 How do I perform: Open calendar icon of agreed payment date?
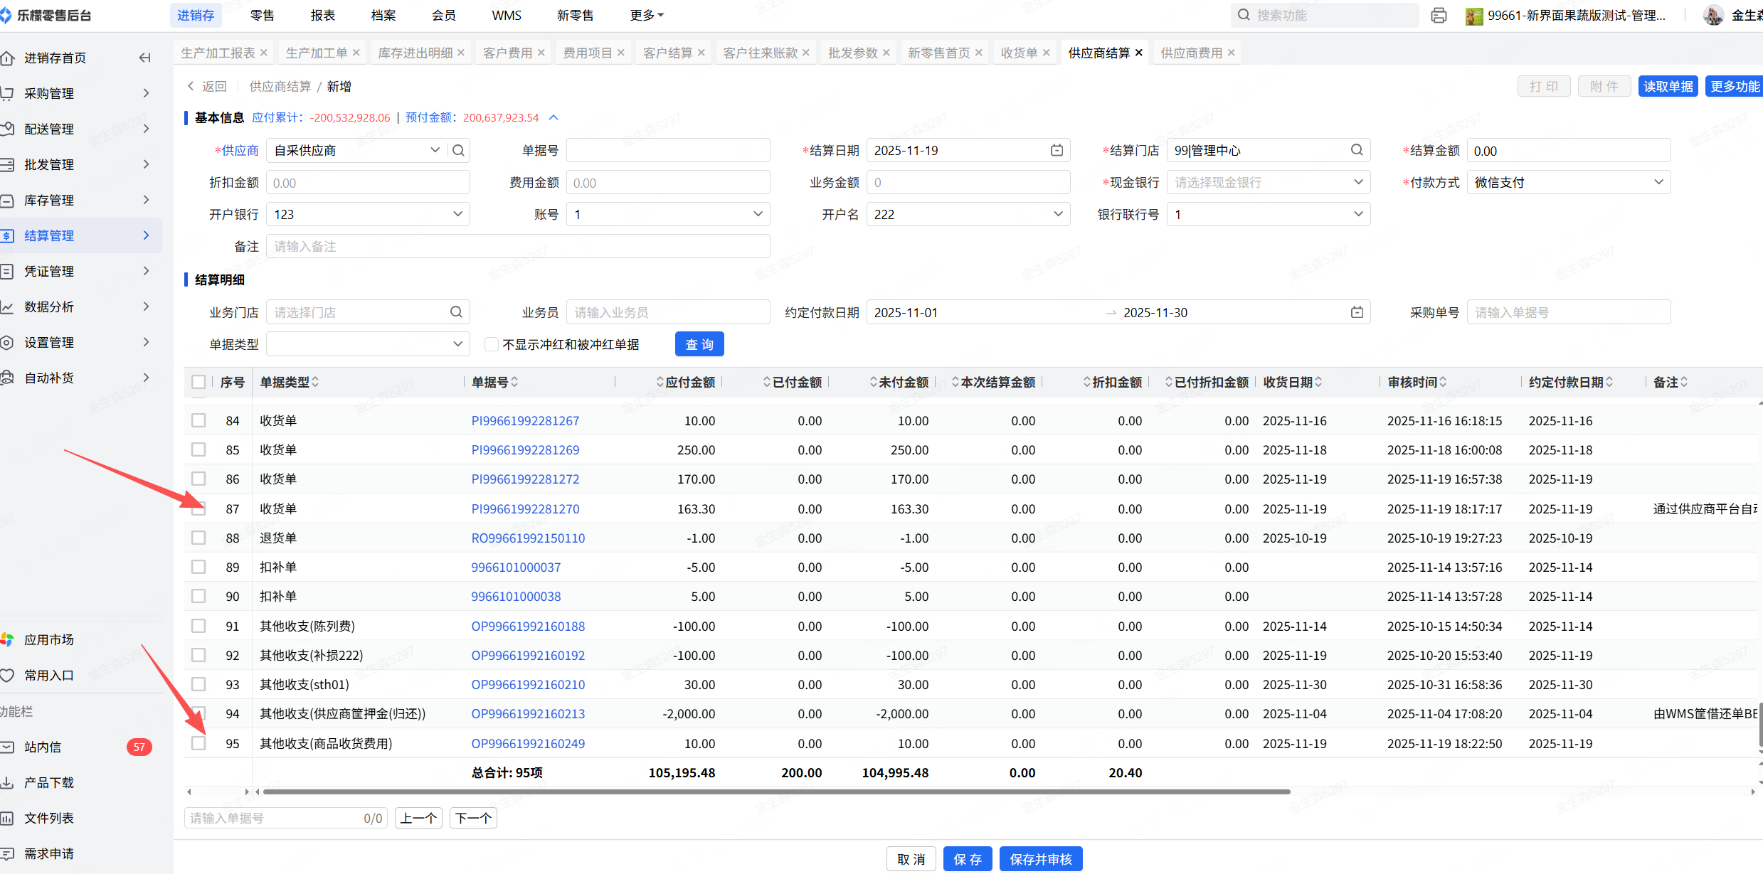point(1357,312)
